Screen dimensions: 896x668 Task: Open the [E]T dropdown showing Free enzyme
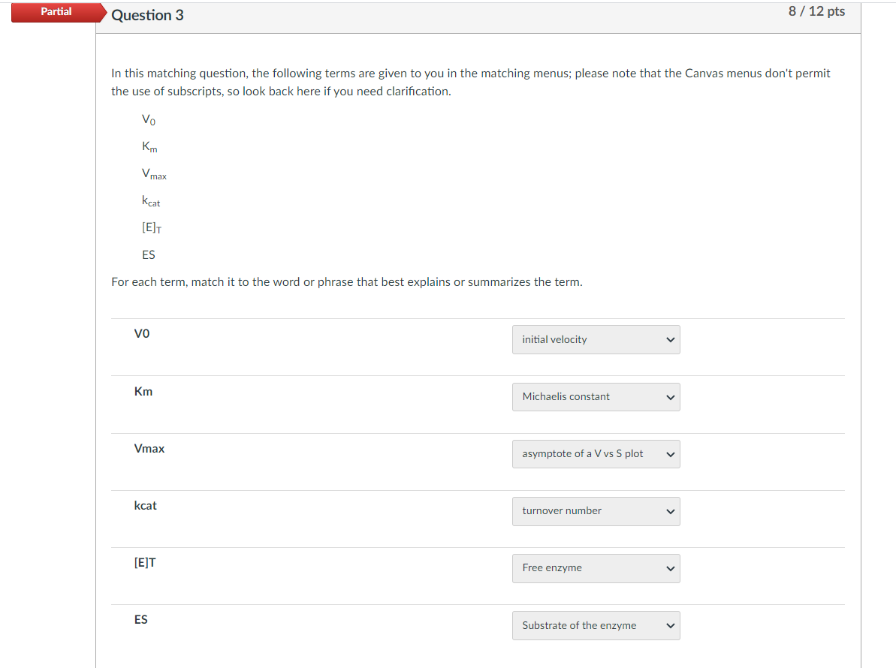[x=596, y=567]
